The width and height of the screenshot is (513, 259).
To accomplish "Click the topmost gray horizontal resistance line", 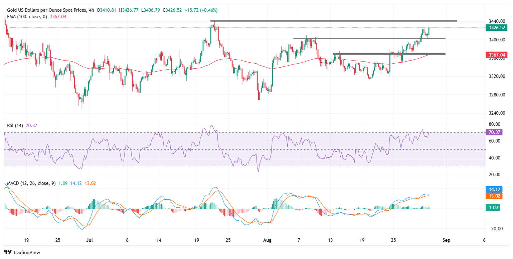I will tap(334, 21).
